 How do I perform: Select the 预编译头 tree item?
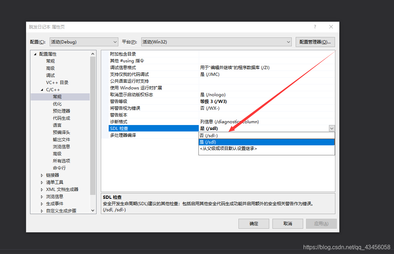[61, 133]
